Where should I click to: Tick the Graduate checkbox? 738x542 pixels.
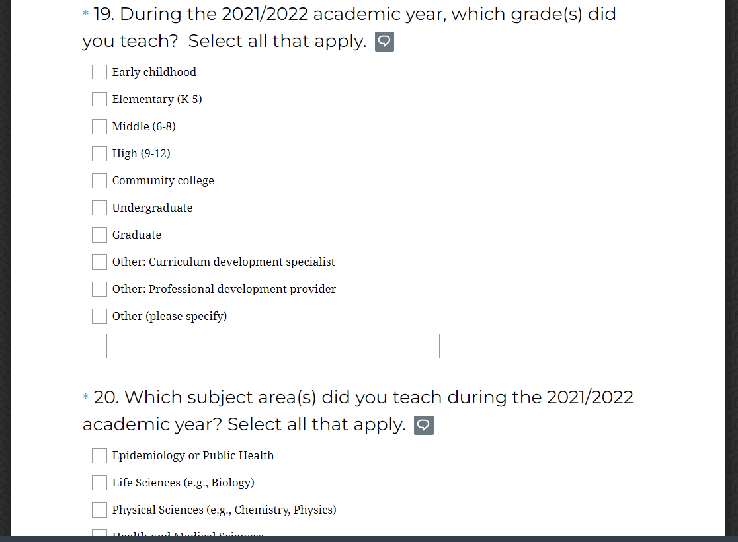click(99, 235)
